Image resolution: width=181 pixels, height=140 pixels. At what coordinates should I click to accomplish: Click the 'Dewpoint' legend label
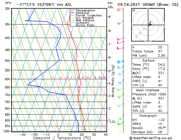point(82,13)
